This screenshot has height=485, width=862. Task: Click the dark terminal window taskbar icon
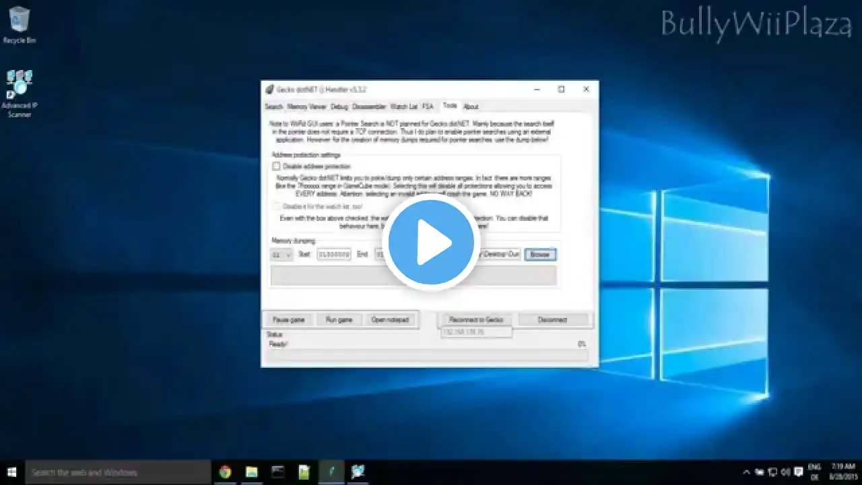(x=277, y=472)
